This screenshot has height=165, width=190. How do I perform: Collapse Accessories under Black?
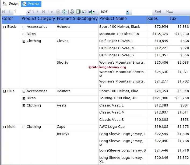point(24,27)
